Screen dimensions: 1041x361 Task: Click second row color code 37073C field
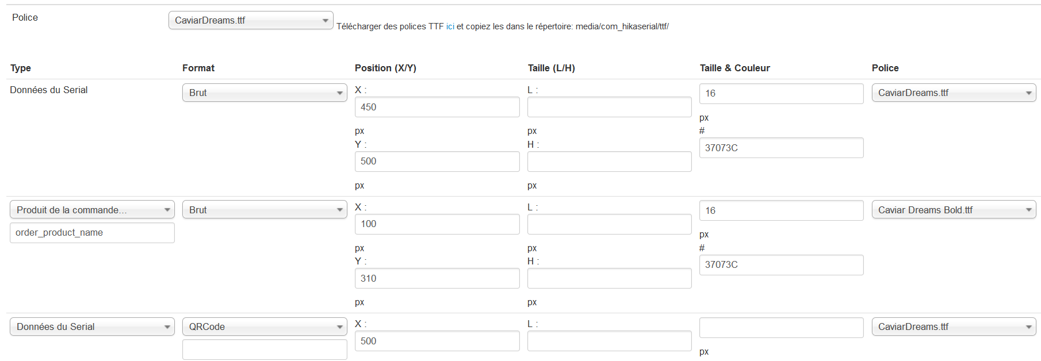781,265
